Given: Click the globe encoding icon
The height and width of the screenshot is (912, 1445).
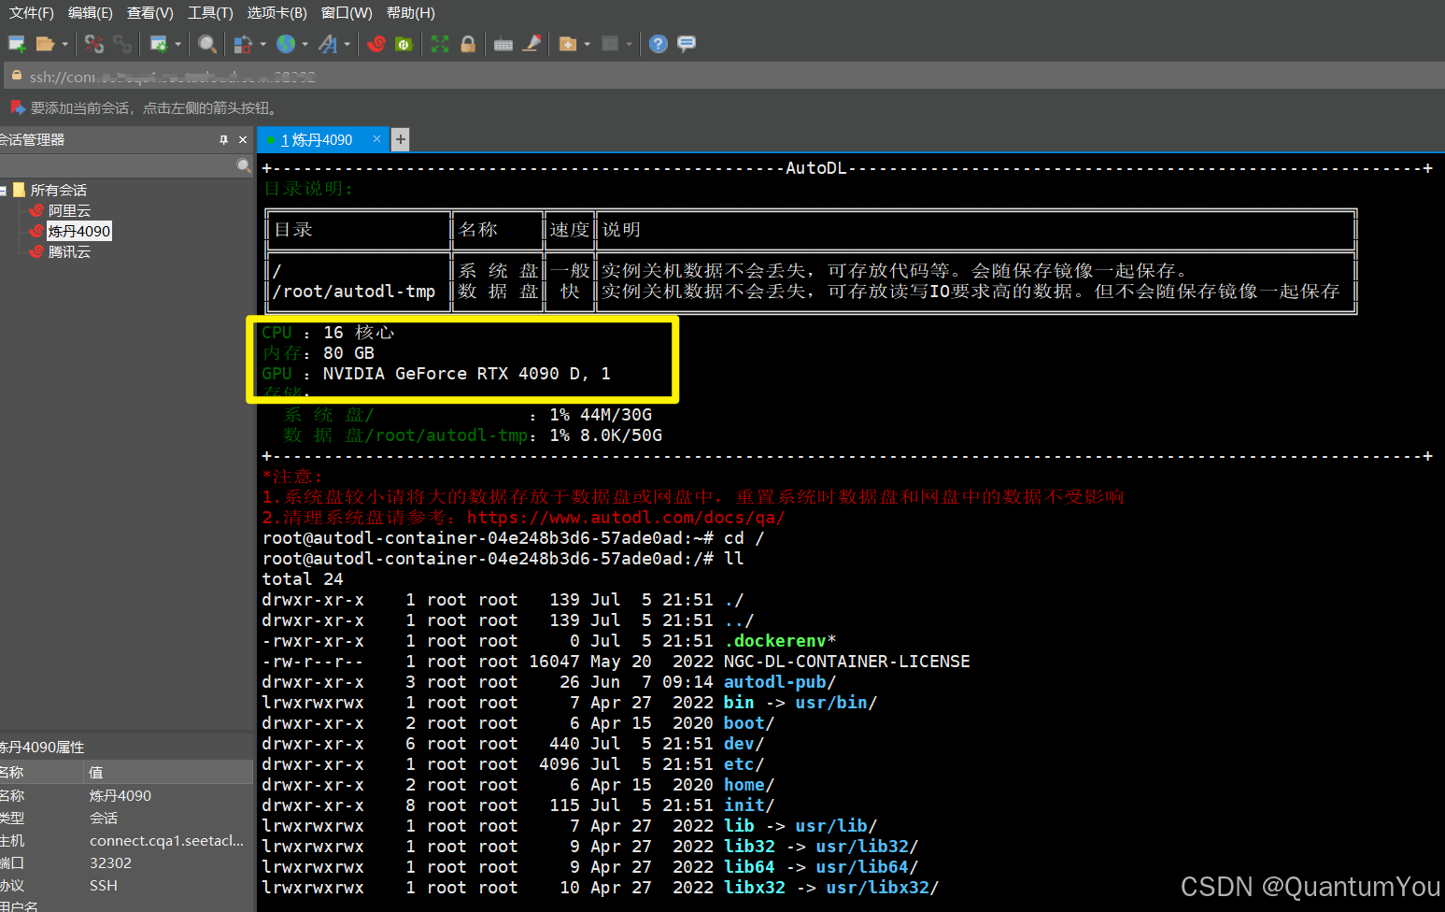Looking at the screenshot, I should pyautogui.click(x=286, y=44).
